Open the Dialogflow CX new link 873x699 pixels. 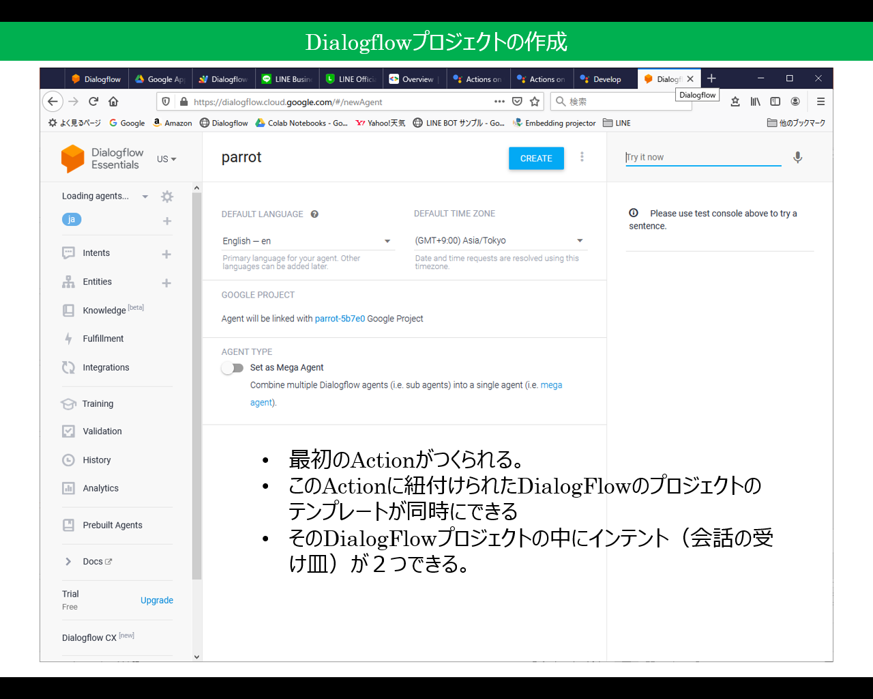pyautogui.click(x=98, y=638)
